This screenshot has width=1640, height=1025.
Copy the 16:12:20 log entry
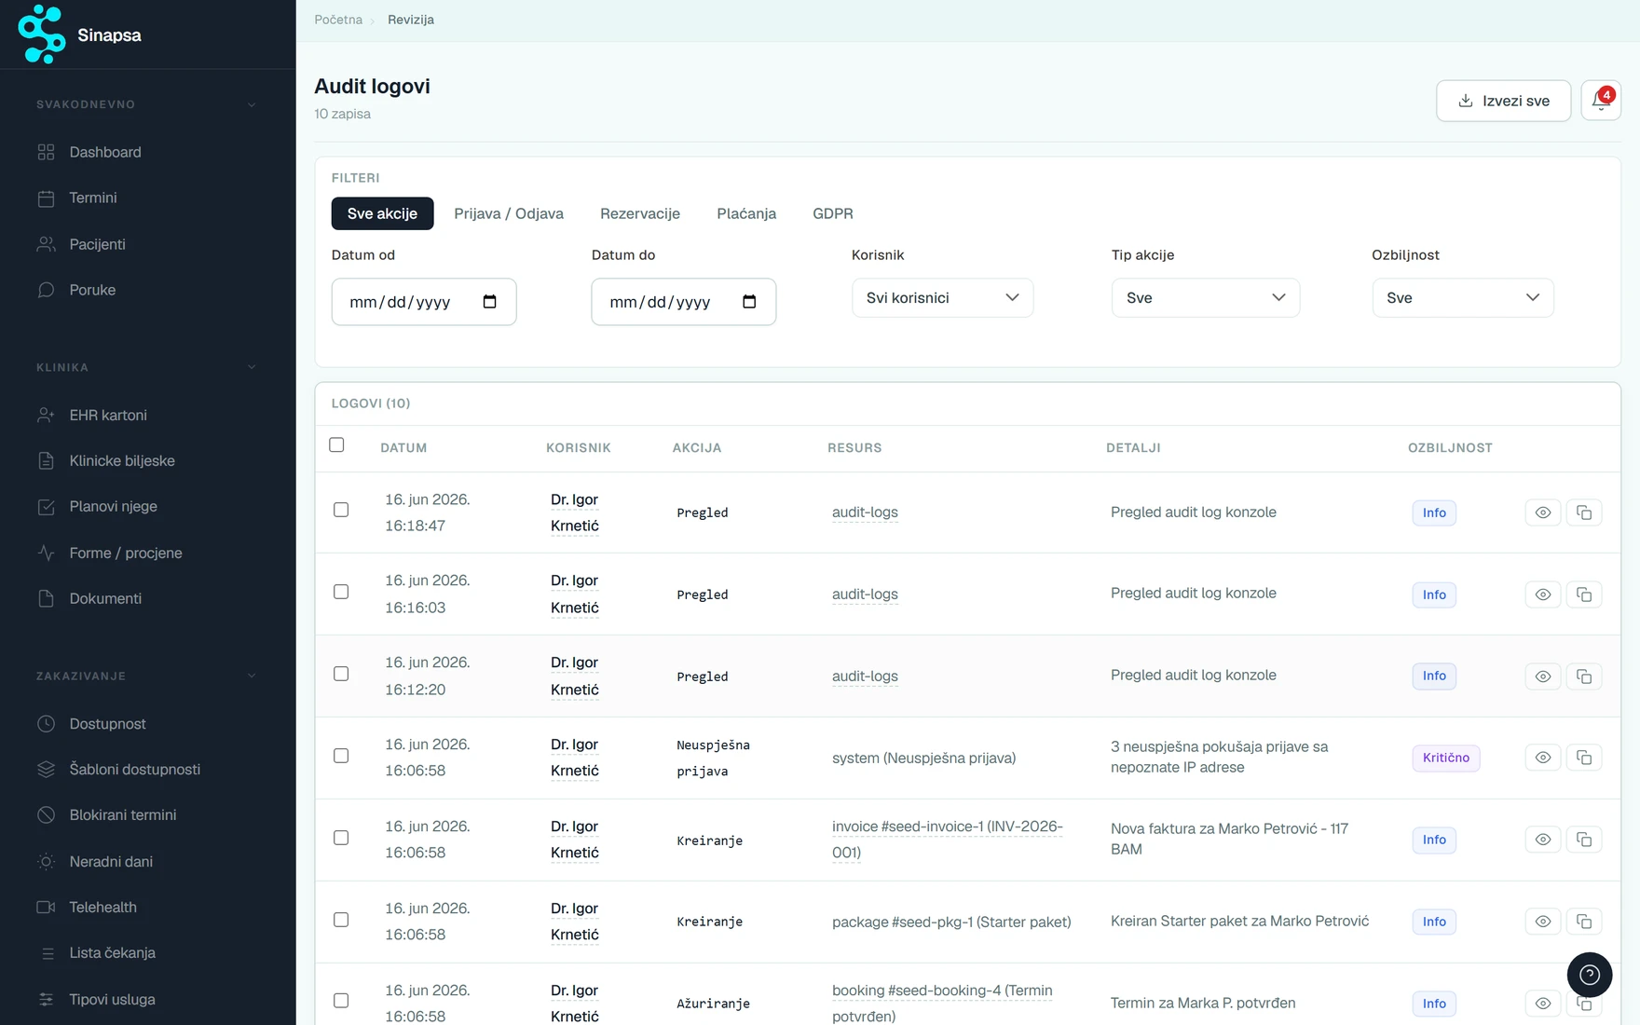1584,676
